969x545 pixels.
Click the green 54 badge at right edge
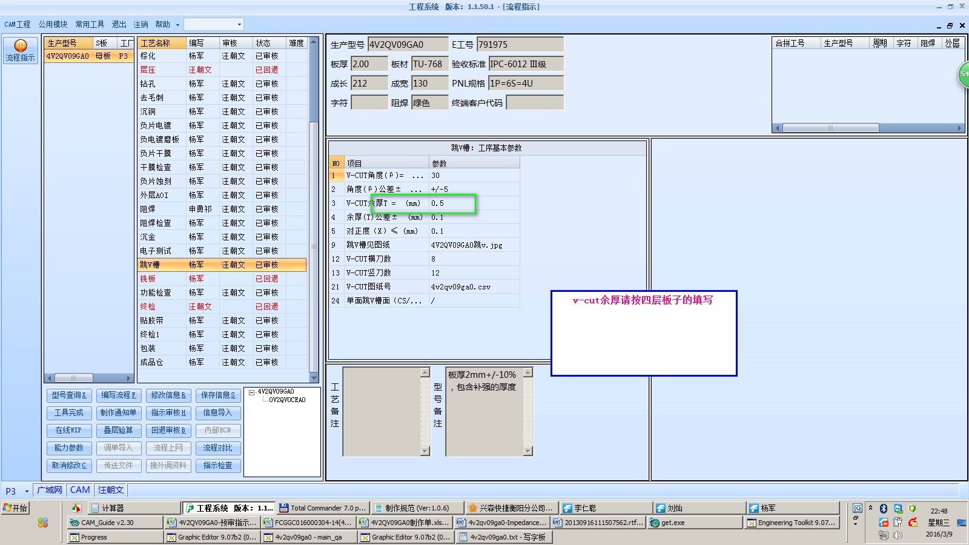pyautogui.click(x=964, y=74)
